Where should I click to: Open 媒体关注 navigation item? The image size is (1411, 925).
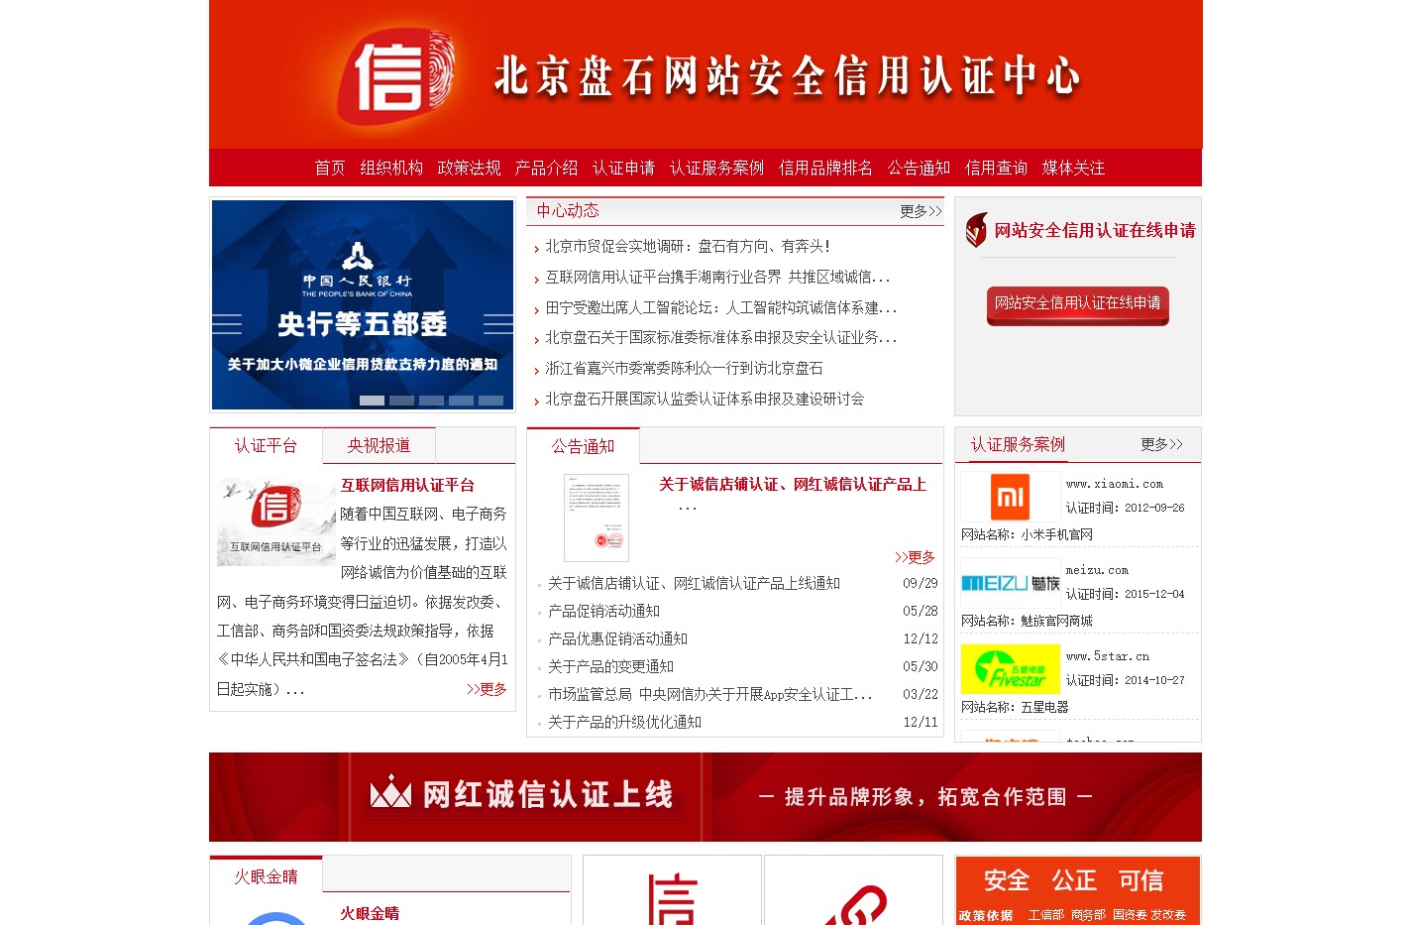coord(1073,168)
